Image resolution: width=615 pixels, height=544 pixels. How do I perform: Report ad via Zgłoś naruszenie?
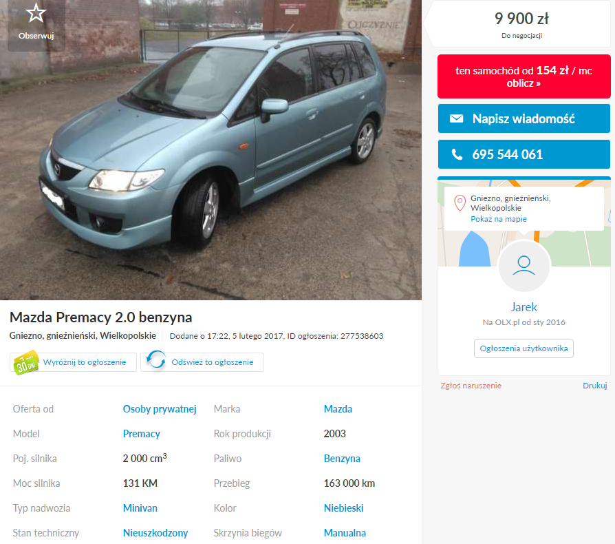tap(471, 386)
